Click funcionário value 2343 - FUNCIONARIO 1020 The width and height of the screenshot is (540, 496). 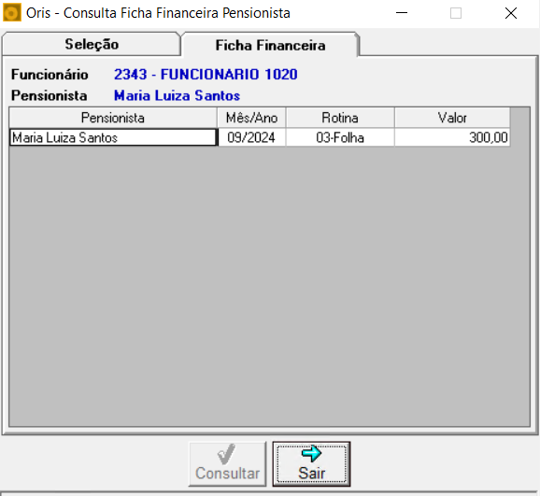pyautogui.click(x=206, y=75)
